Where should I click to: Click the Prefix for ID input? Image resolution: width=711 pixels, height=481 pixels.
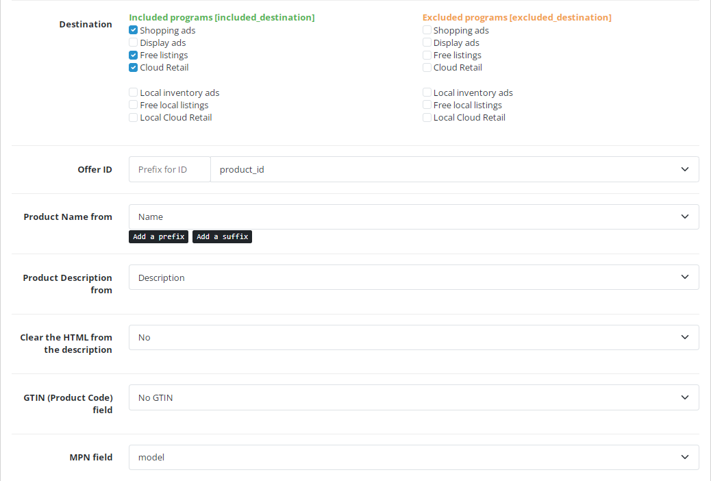click(x=170, y=169)
